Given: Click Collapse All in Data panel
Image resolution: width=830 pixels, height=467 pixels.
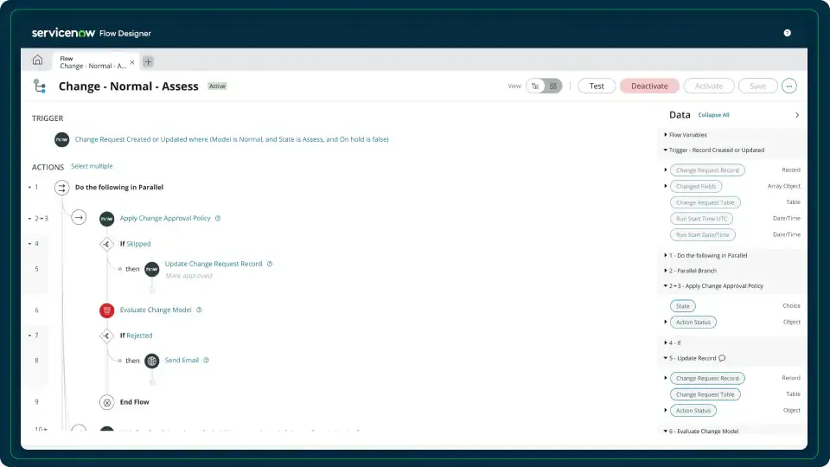Looking at the screenshot, I should click(x=713, y=115).
